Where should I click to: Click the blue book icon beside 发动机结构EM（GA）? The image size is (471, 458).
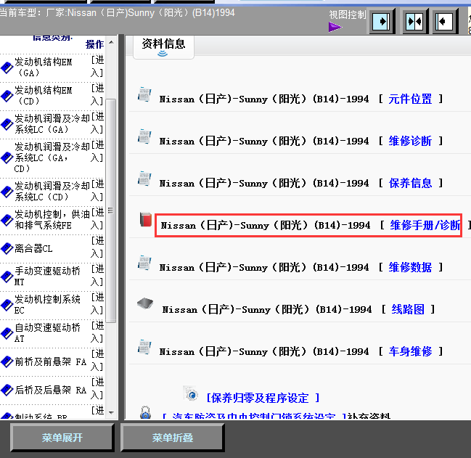pyautogui.click(x=7, y=68)
